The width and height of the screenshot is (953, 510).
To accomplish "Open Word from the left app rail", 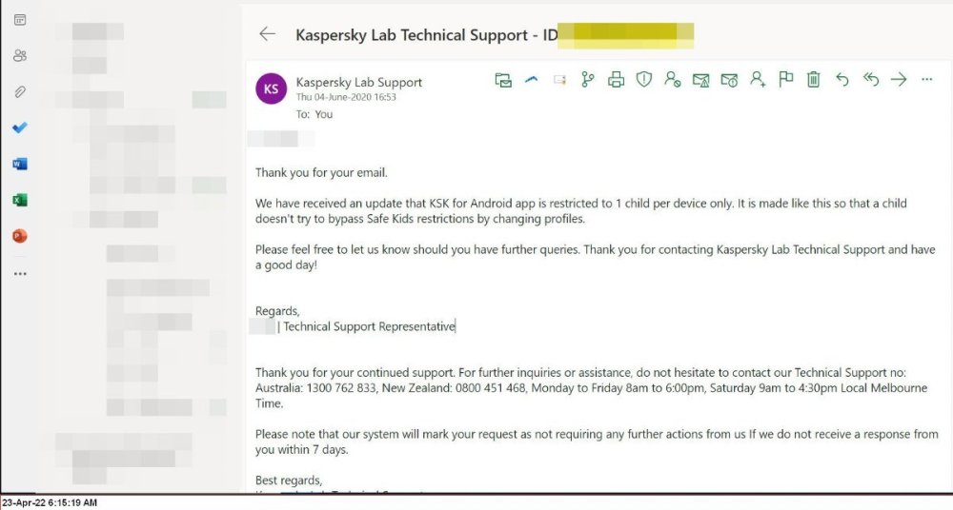I will [x=20, y=164].
